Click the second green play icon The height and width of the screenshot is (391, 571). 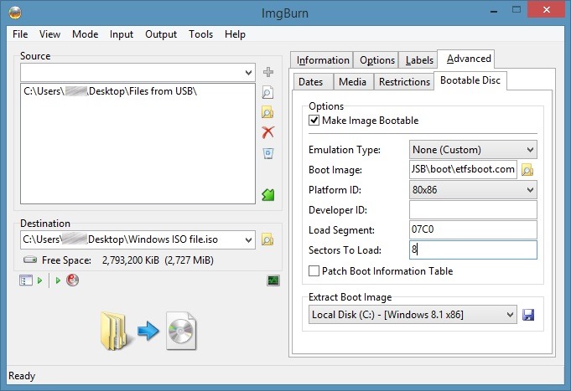(58, 280)
